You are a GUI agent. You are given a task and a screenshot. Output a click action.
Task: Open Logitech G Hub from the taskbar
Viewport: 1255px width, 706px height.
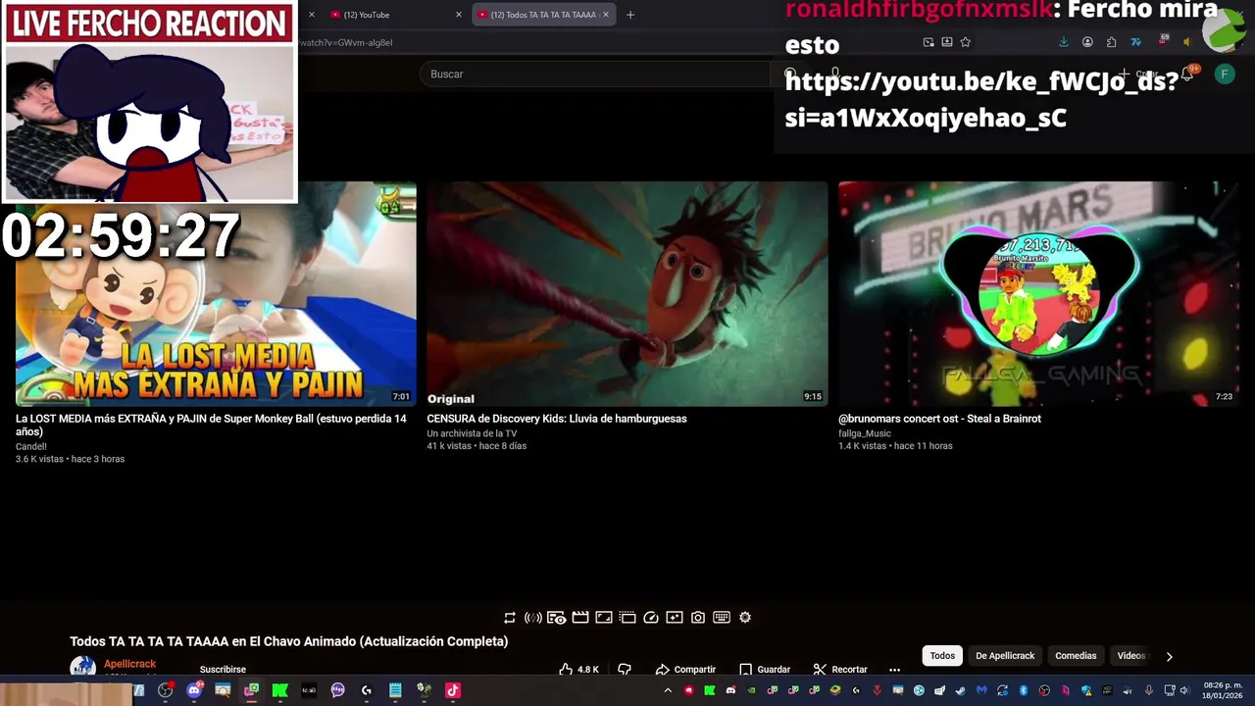[x=366, y=690]
